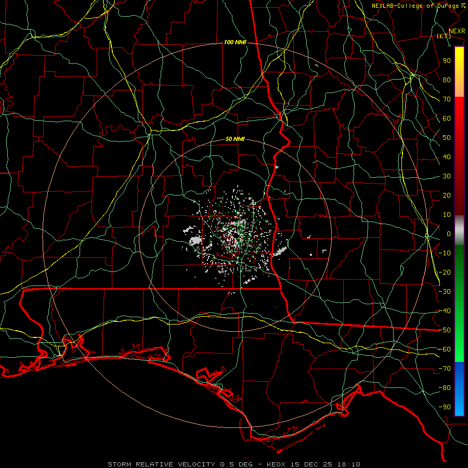Click the 100 NMI range ring label
Viewport: 468px width, 468px height.
[x=235, y=43]
